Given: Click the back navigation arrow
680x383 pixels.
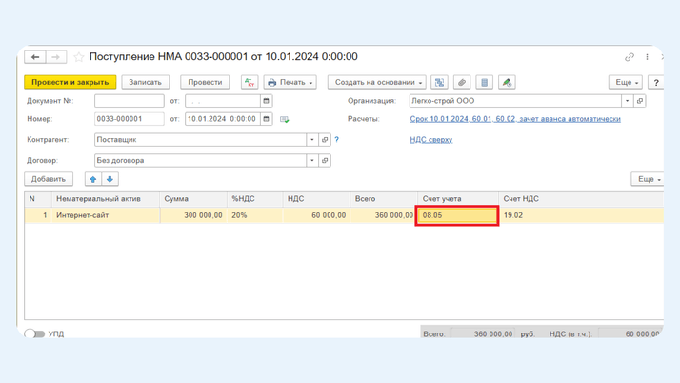Looking at the screenshot, I should tap(35, 57).
